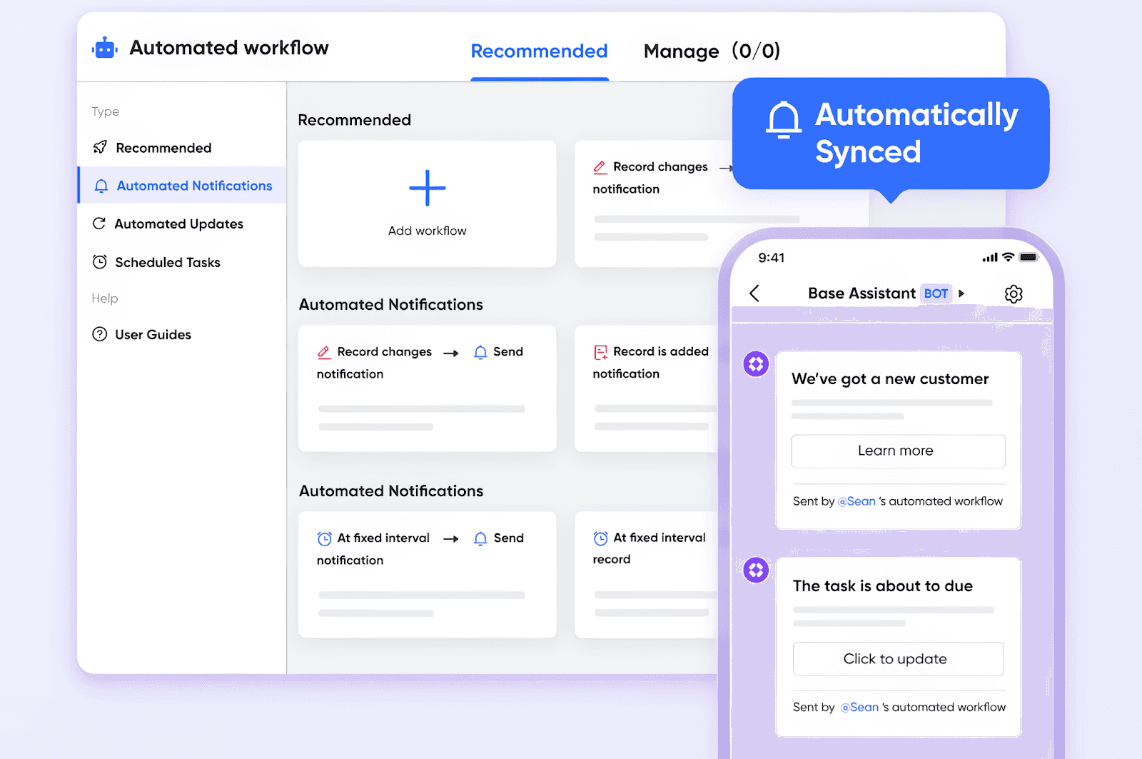Click "The task is about to due" heading
The image size is (1142, 759).
(882, 586)
